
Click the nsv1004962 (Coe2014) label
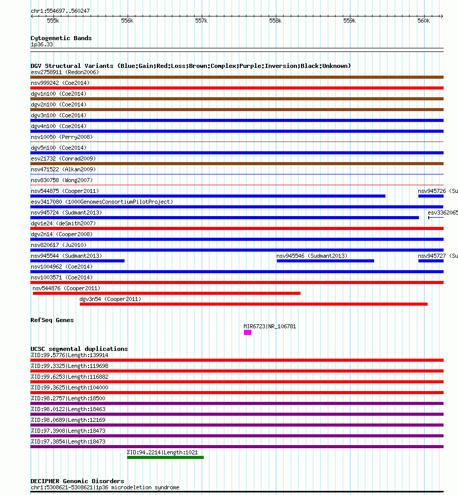[62, 267]
